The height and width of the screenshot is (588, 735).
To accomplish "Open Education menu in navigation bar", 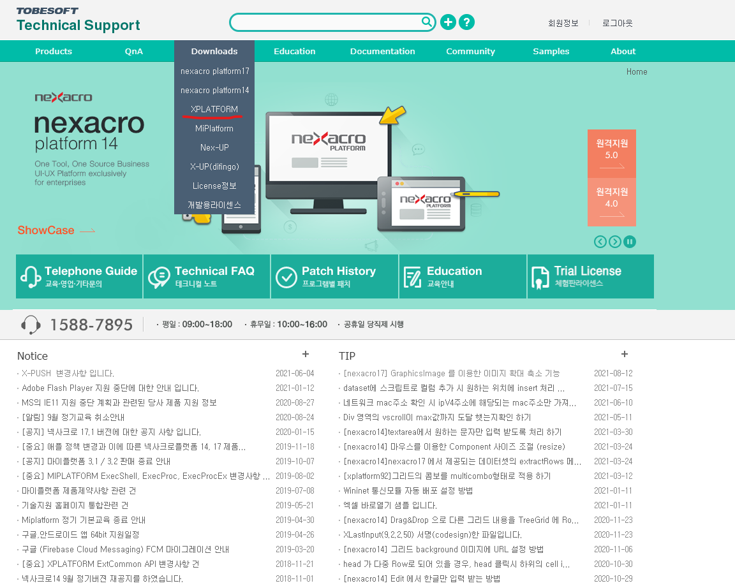I will pos(294,51).
